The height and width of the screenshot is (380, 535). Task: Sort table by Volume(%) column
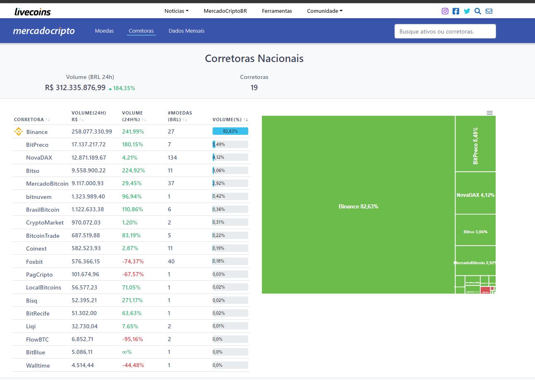[230, 119]
